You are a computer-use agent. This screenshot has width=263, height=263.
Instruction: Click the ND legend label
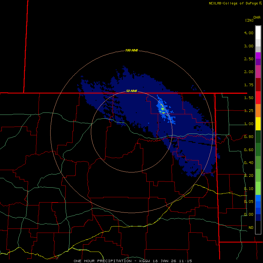click(x=251, y=228)
